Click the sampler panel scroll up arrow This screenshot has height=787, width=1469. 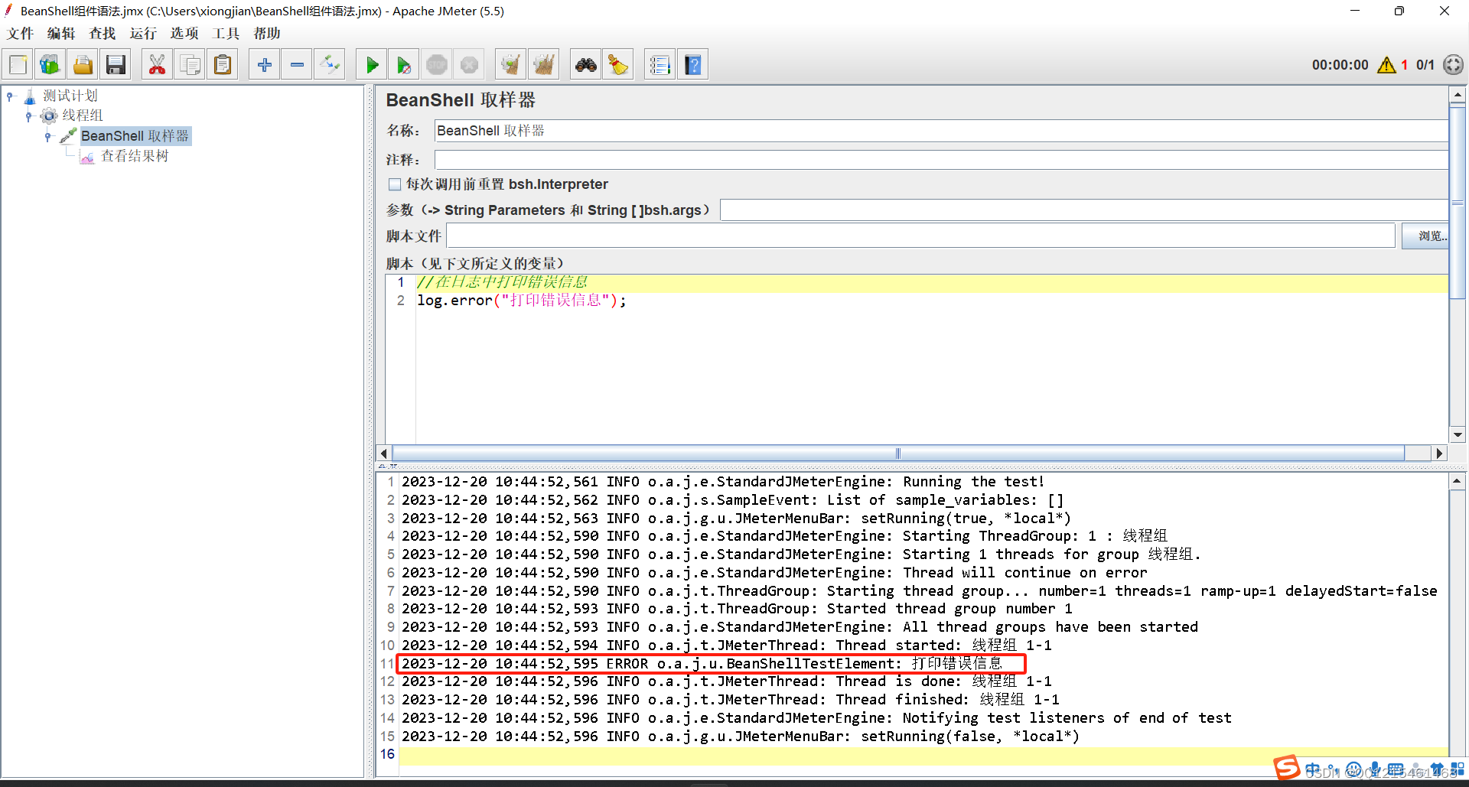tap(1458, 96)
